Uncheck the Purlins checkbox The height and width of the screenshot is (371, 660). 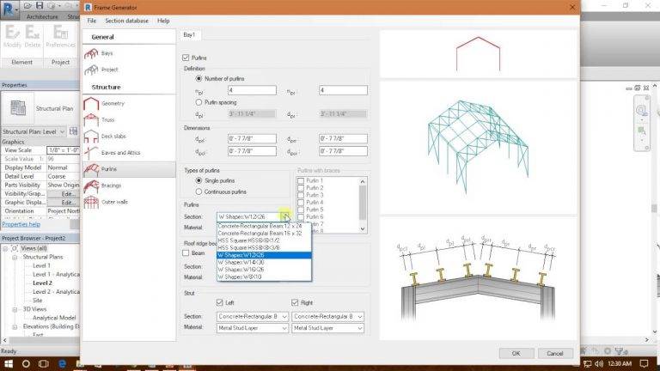coord(186,58)
